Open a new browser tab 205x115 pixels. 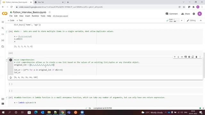[x=68, y=2]
